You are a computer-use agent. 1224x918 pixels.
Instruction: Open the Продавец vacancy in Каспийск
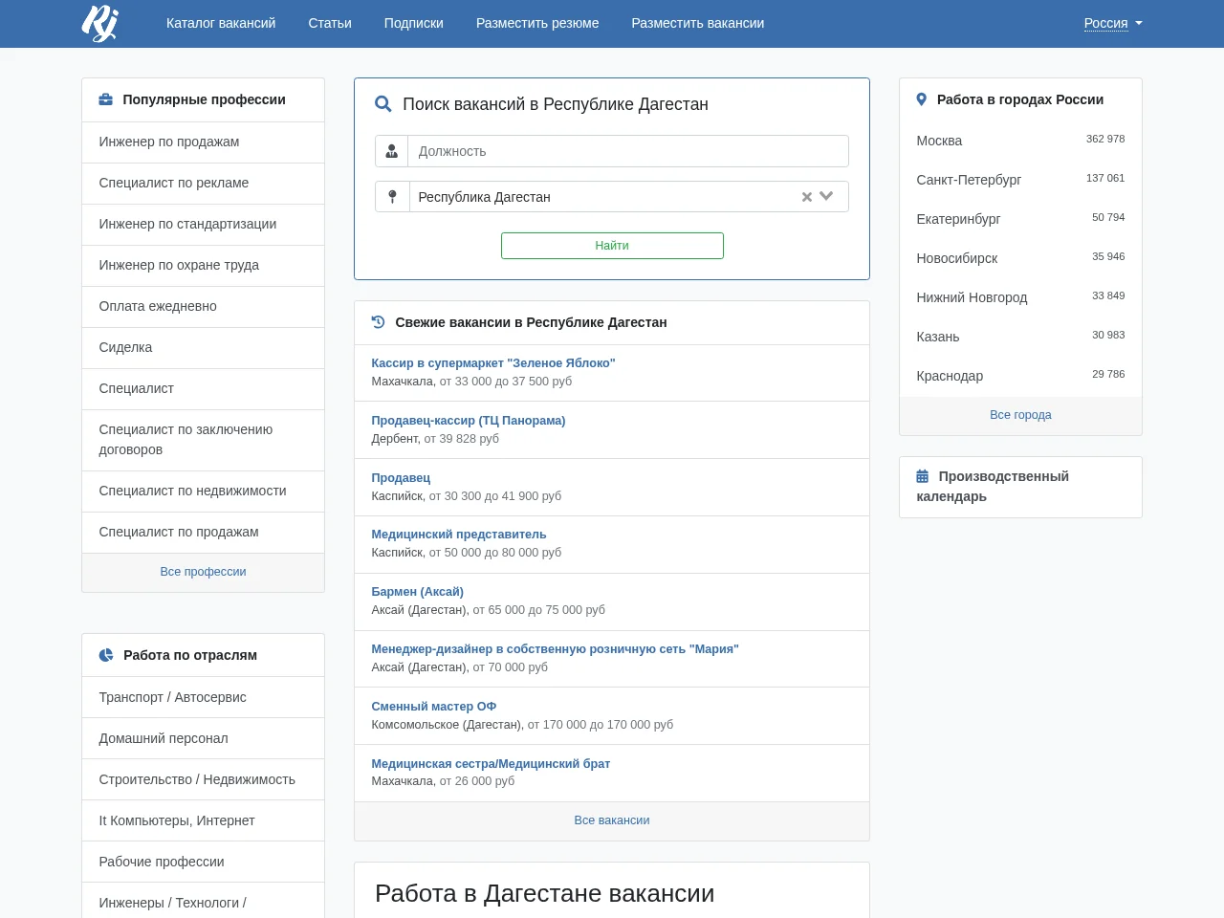(401, 478)
